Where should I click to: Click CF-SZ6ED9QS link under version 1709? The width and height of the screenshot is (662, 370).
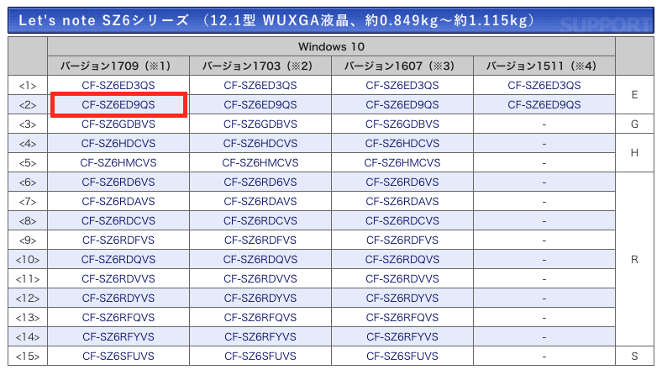pos(118,105)
